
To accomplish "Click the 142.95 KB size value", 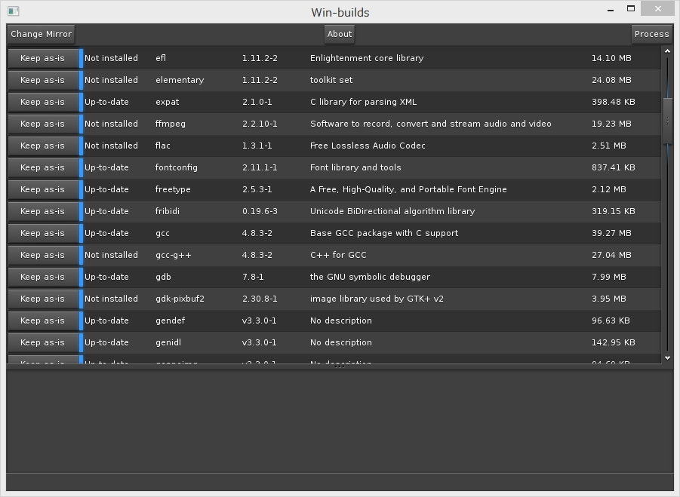I will click(614, 342).
